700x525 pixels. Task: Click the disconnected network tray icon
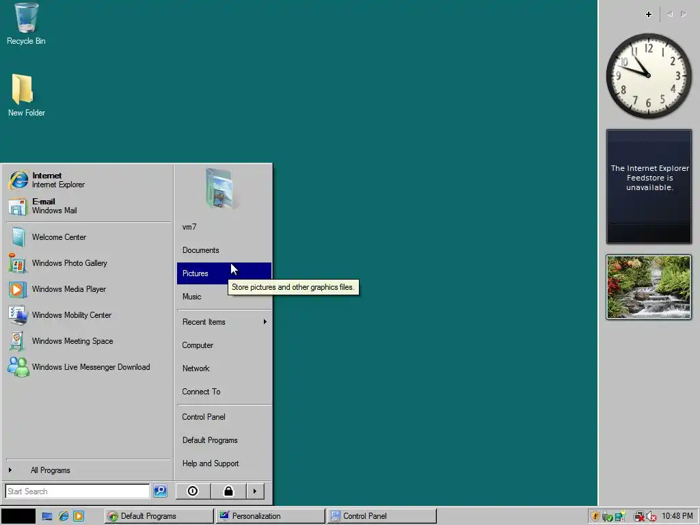click(639, 517)
